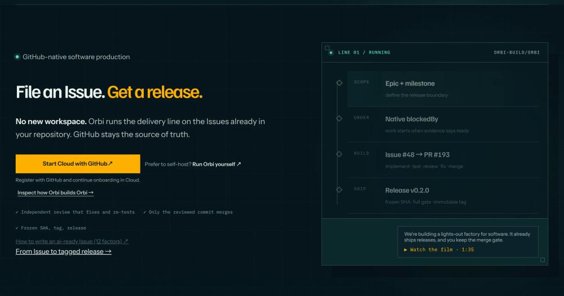Click the No new workspace paragraph
The width and height of the screenshot is (564, 296).
pyautogui.click(x=140, y=127)
